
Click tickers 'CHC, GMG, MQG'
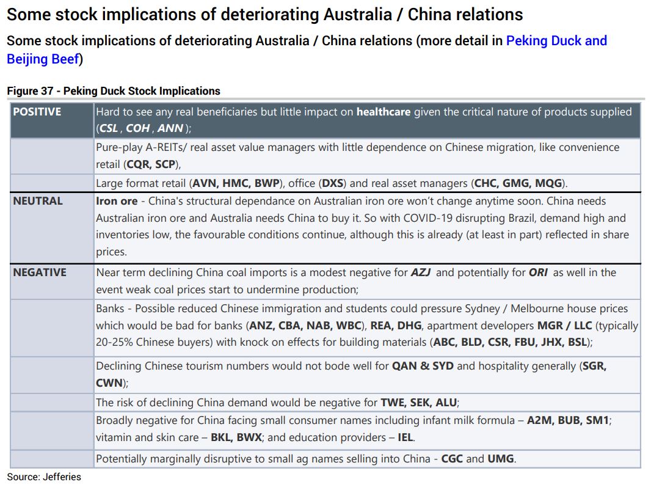pyautogui.click(x=518, y=183)
